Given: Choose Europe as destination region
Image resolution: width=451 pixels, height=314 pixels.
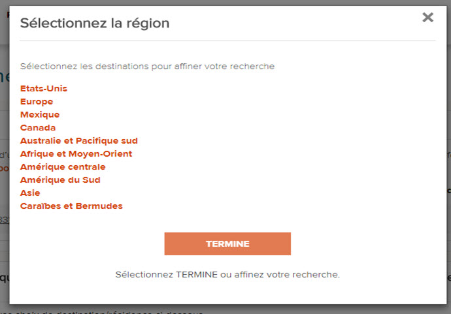Looking at the screenshot, I should click(37, 102).
